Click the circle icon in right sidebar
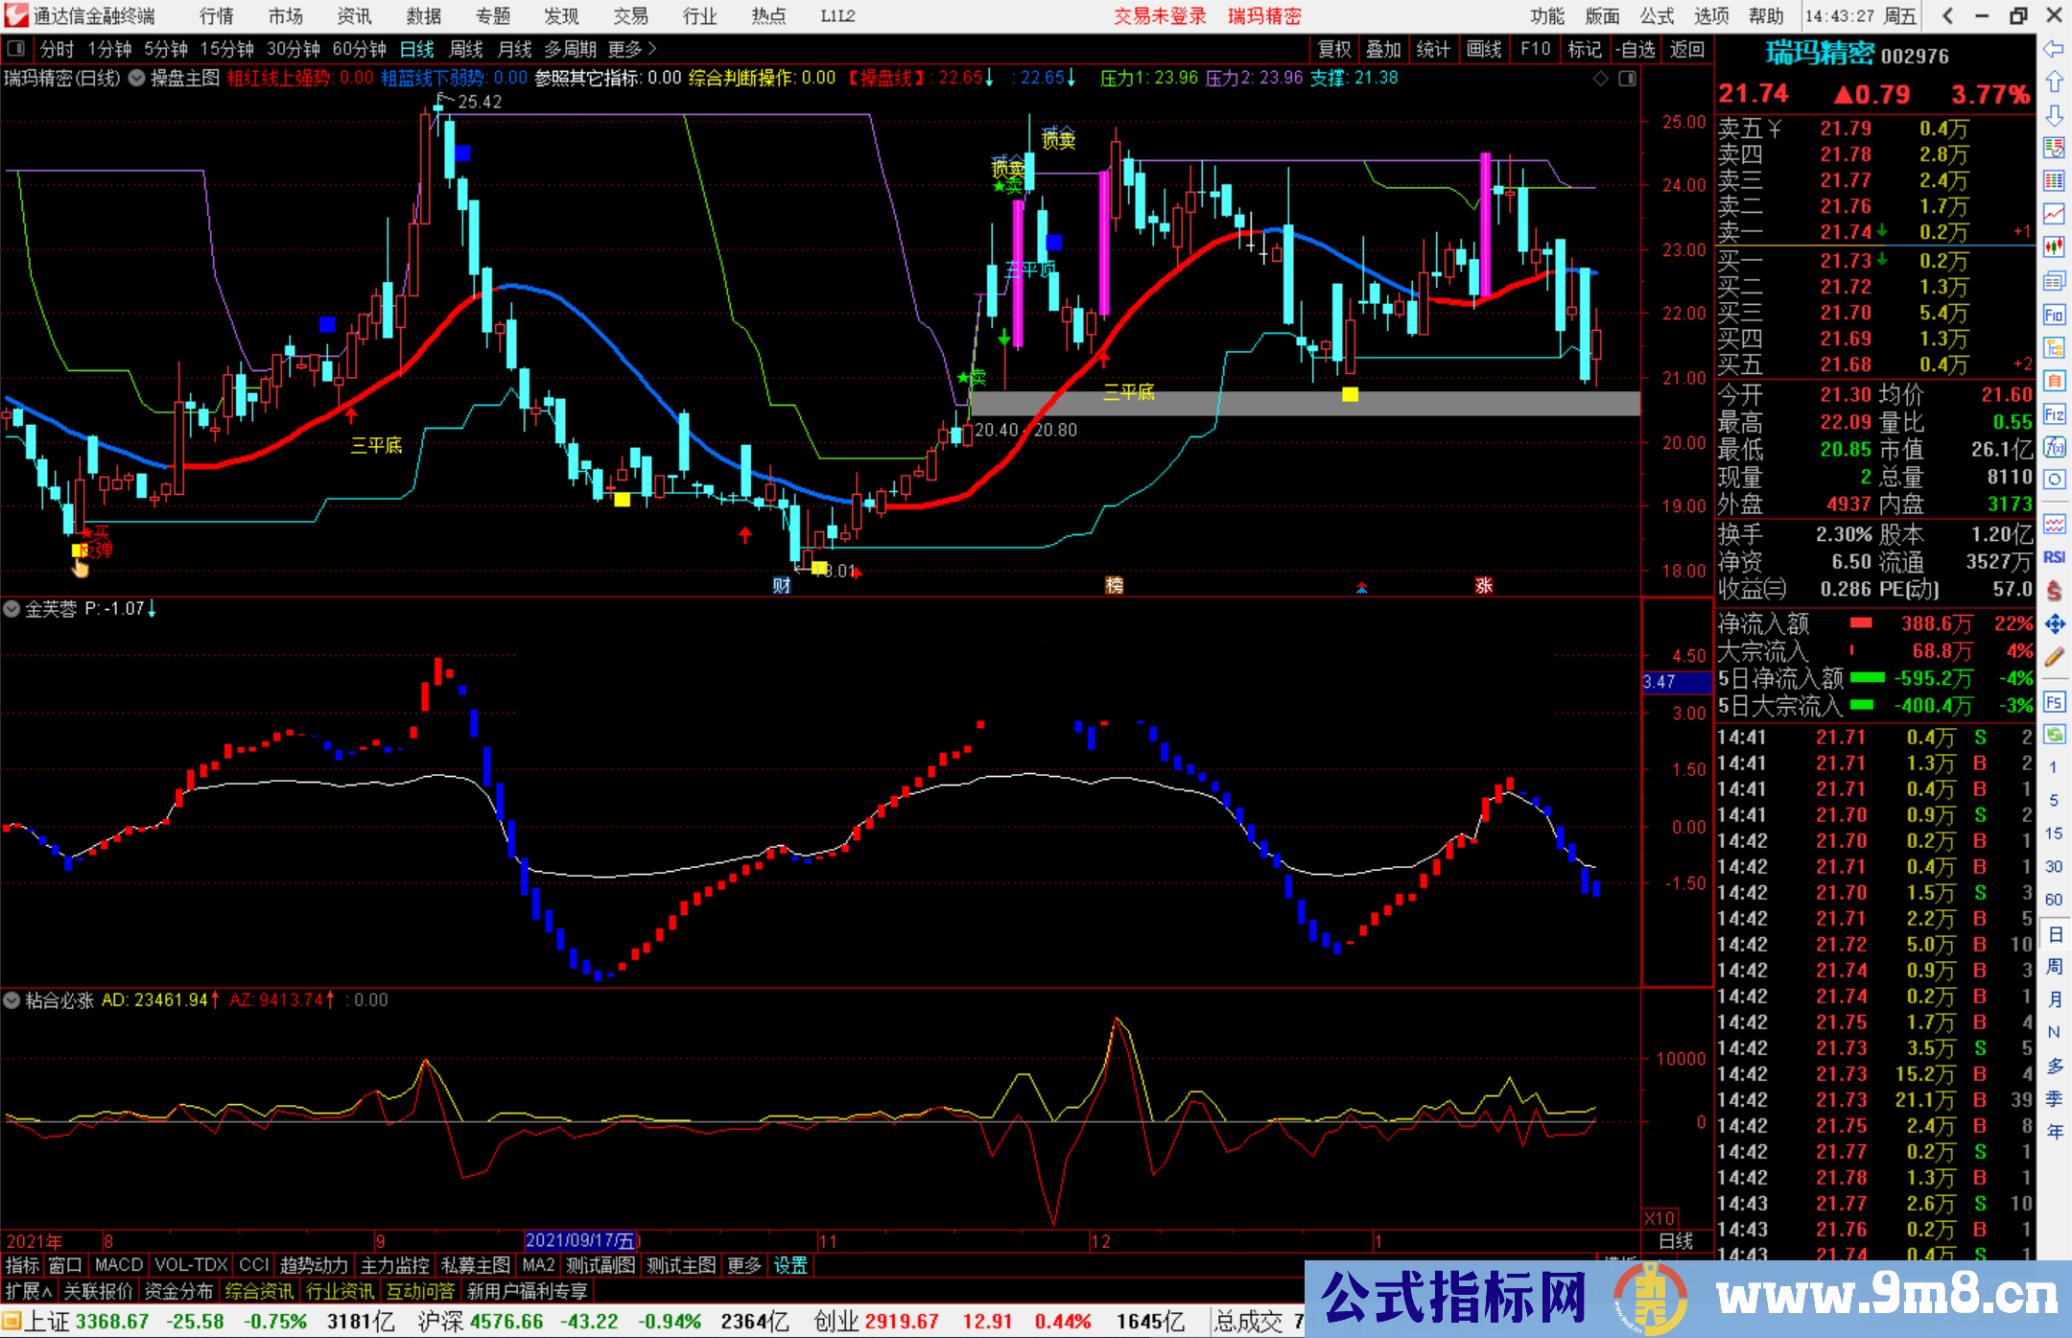Viewport: 2072px width, 1338px height. pyautogui.click(x=2054, y=480)
